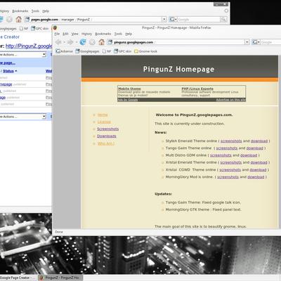Viewport: 281px width, 281px height.
Task: Click search magnifier button in back window
Action: click(x=223, y=20)
